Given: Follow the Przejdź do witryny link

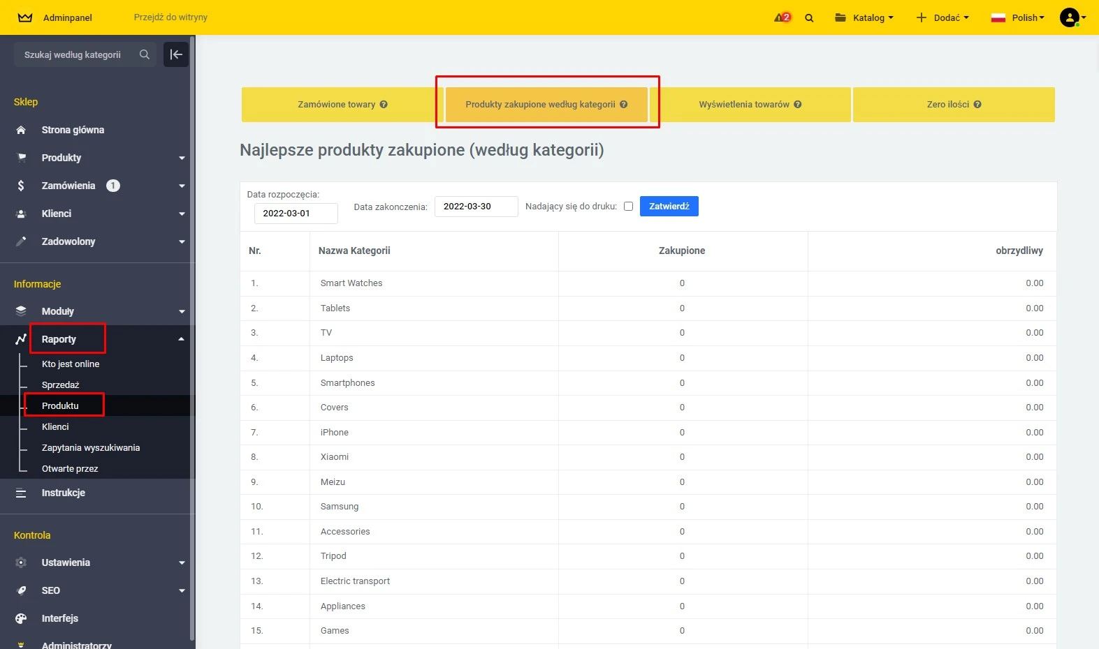Looking at the screenshot, I should tap(170, 17).
